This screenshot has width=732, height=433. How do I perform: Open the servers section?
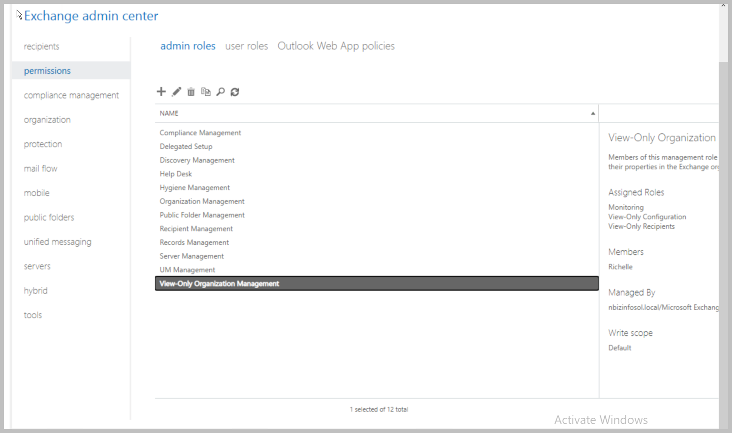(37, 266)
